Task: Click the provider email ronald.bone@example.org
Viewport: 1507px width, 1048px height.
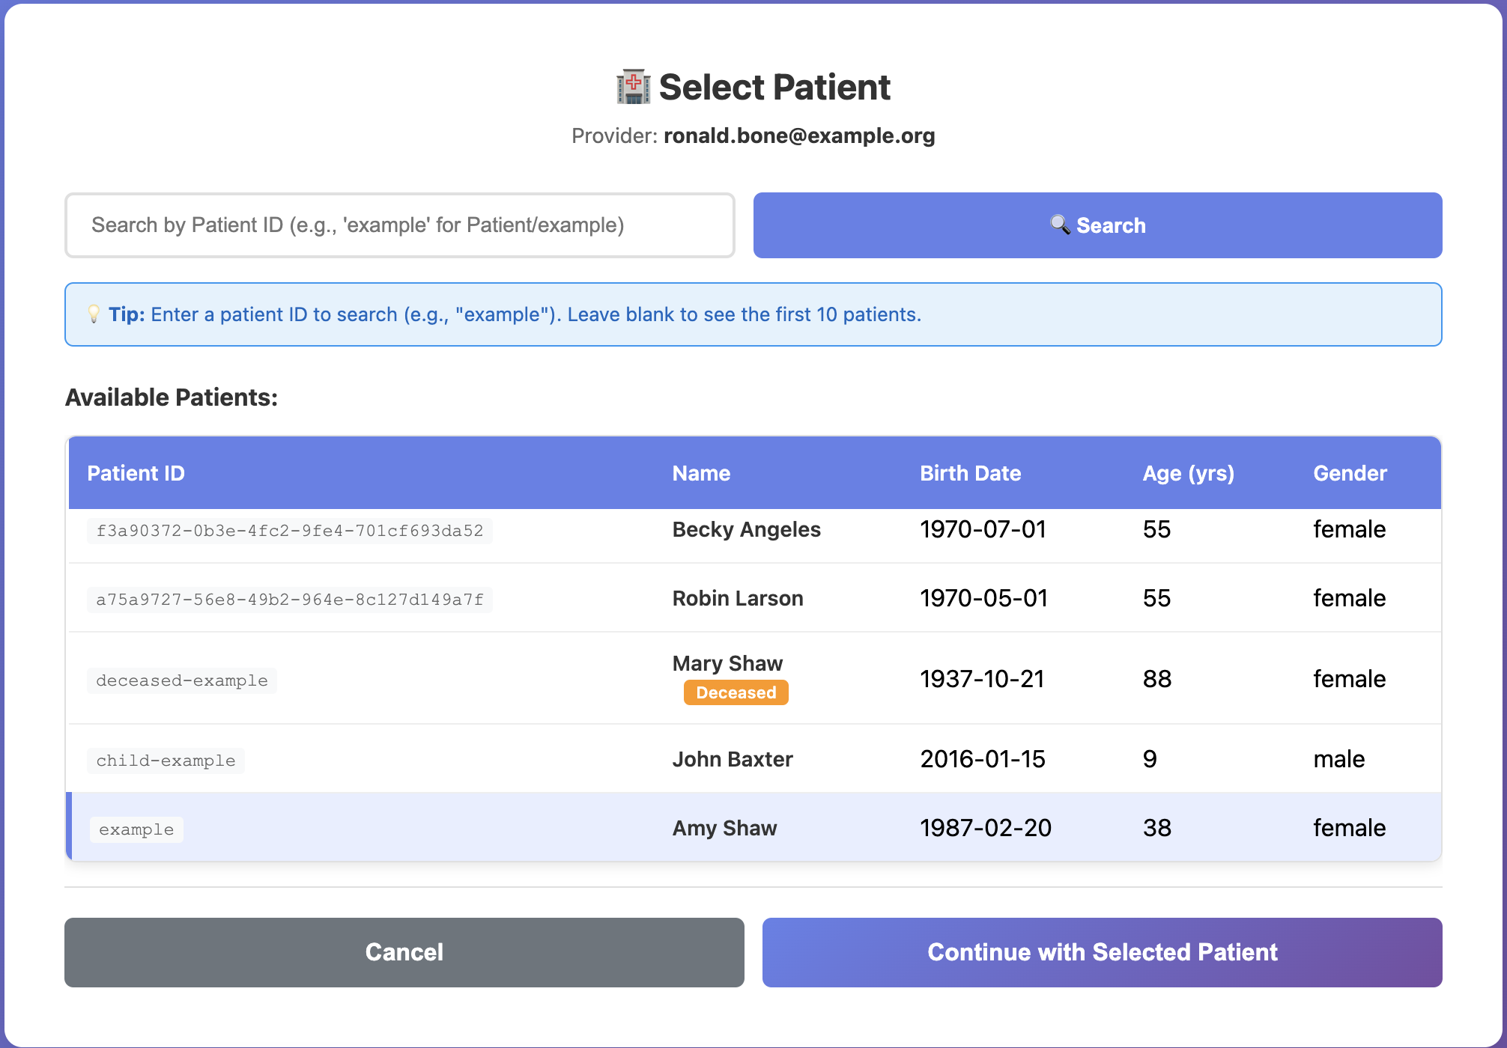Action: 799,135
